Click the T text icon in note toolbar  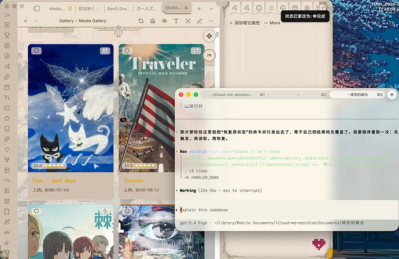(176, 21)
